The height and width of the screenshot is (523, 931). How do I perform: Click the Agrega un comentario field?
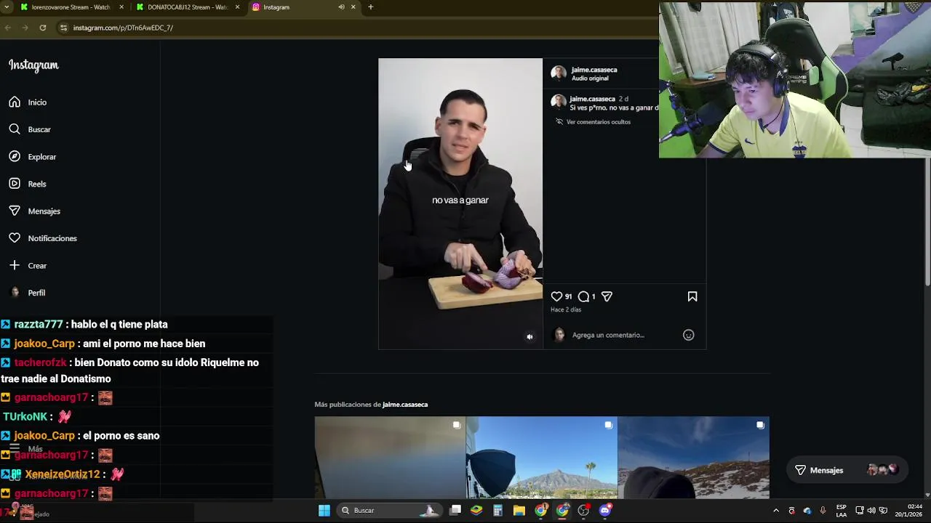pyautogui.click(x=608, y=335)
